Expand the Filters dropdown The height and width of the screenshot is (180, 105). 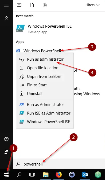tap(93, 5)
